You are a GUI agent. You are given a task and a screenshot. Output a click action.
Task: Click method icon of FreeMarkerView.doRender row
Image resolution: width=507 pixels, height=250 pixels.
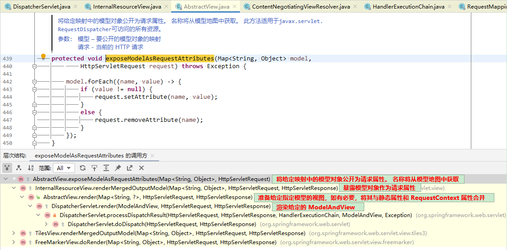[23, 242]
